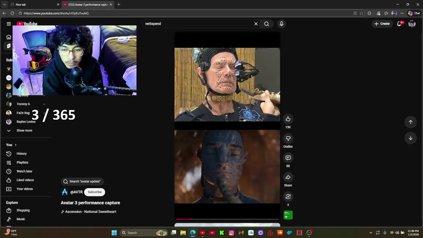Open browser Settings and more ellipsis
The image size is (423, 238).
point(402,13)
